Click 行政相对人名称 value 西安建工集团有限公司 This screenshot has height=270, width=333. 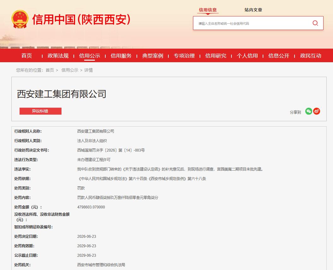click(x=96, y=131)
